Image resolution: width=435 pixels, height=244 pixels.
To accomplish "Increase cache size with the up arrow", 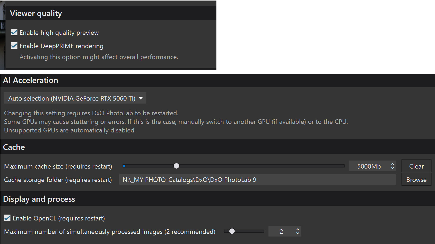I will click(393, 164).
